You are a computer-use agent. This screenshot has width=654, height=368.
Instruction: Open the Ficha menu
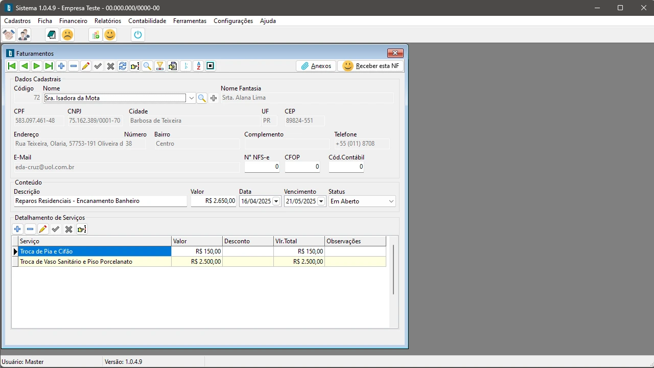click(x=45, y=21)
